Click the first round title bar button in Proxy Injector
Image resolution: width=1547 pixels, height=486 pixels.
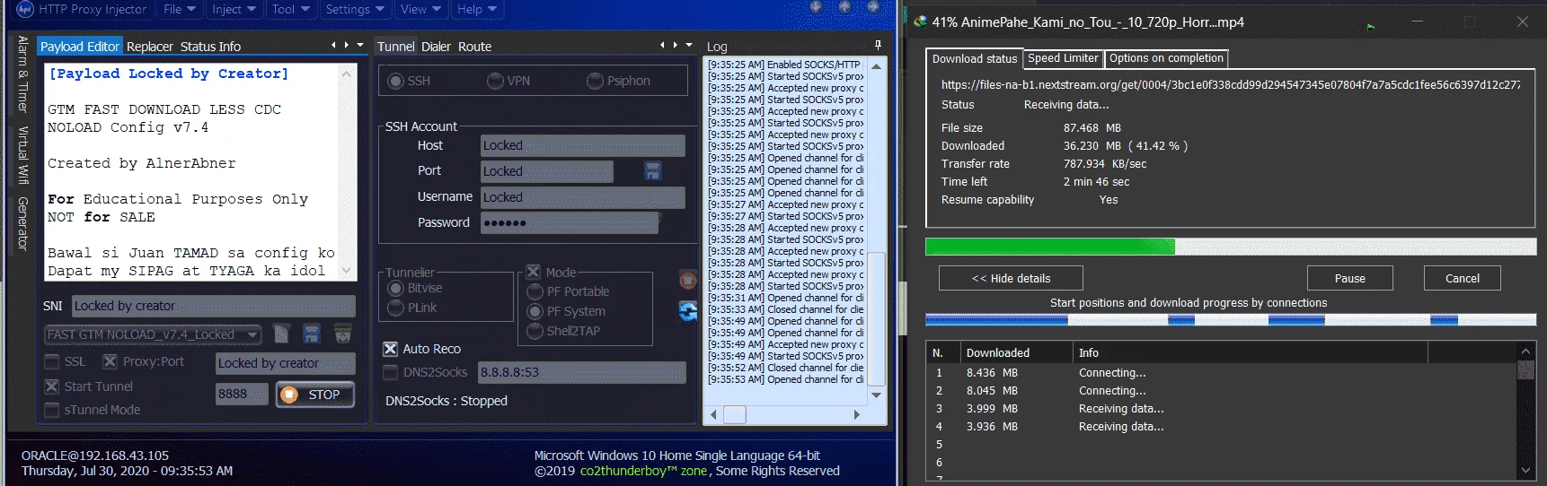click(x=816, y=7)
